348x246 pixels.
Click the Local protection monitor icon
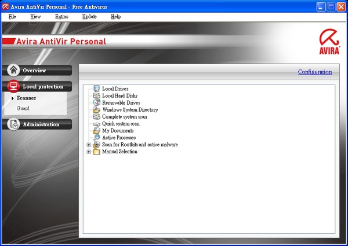[14, 86]
